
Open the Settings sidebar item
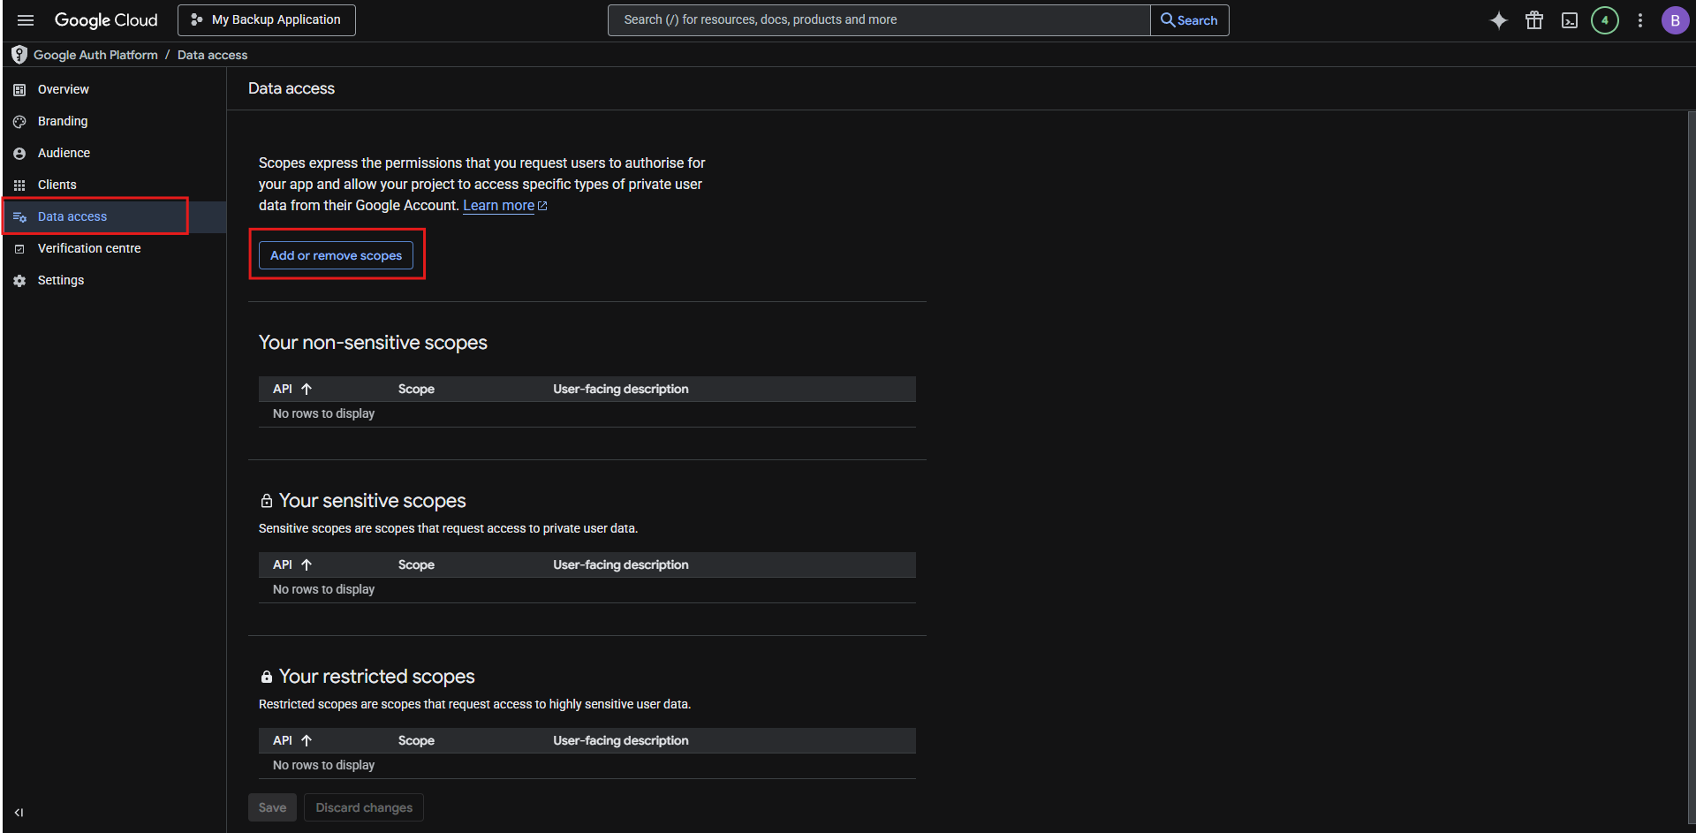coord(113,280)
